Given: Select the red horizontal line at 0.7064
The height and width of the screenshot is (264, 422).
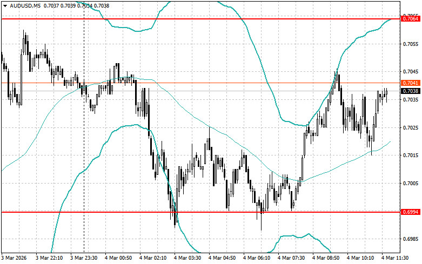Looking at the screenshot, I should click(201, 19).
